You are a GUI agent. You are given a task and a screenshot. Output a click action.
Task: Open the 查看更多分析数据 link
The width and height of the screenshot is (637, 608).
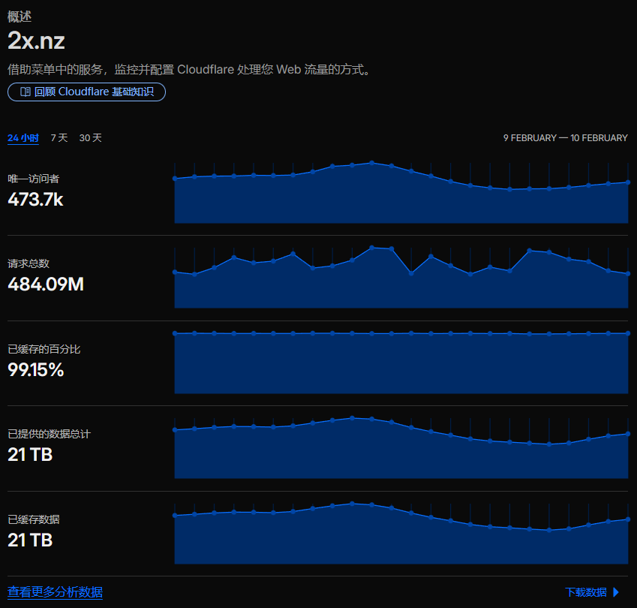[55, 592]
